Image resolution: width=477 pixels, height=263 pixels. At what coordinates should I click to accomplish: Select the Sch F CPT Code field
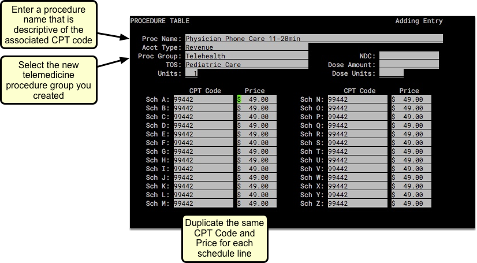[x=203, y=142]
